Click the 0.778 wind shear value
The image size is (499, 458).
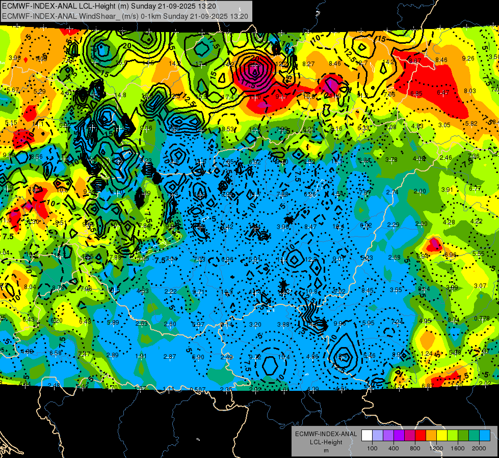coord(482,319)
